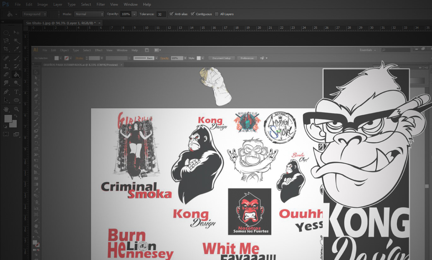432x260 pixels.
Task: Toggle Quick Mask mode
Action: (6, 134)
